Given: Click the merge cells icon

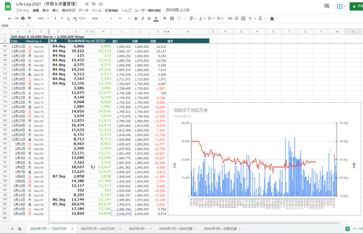Looking at the screenshot, I should 179,18.
